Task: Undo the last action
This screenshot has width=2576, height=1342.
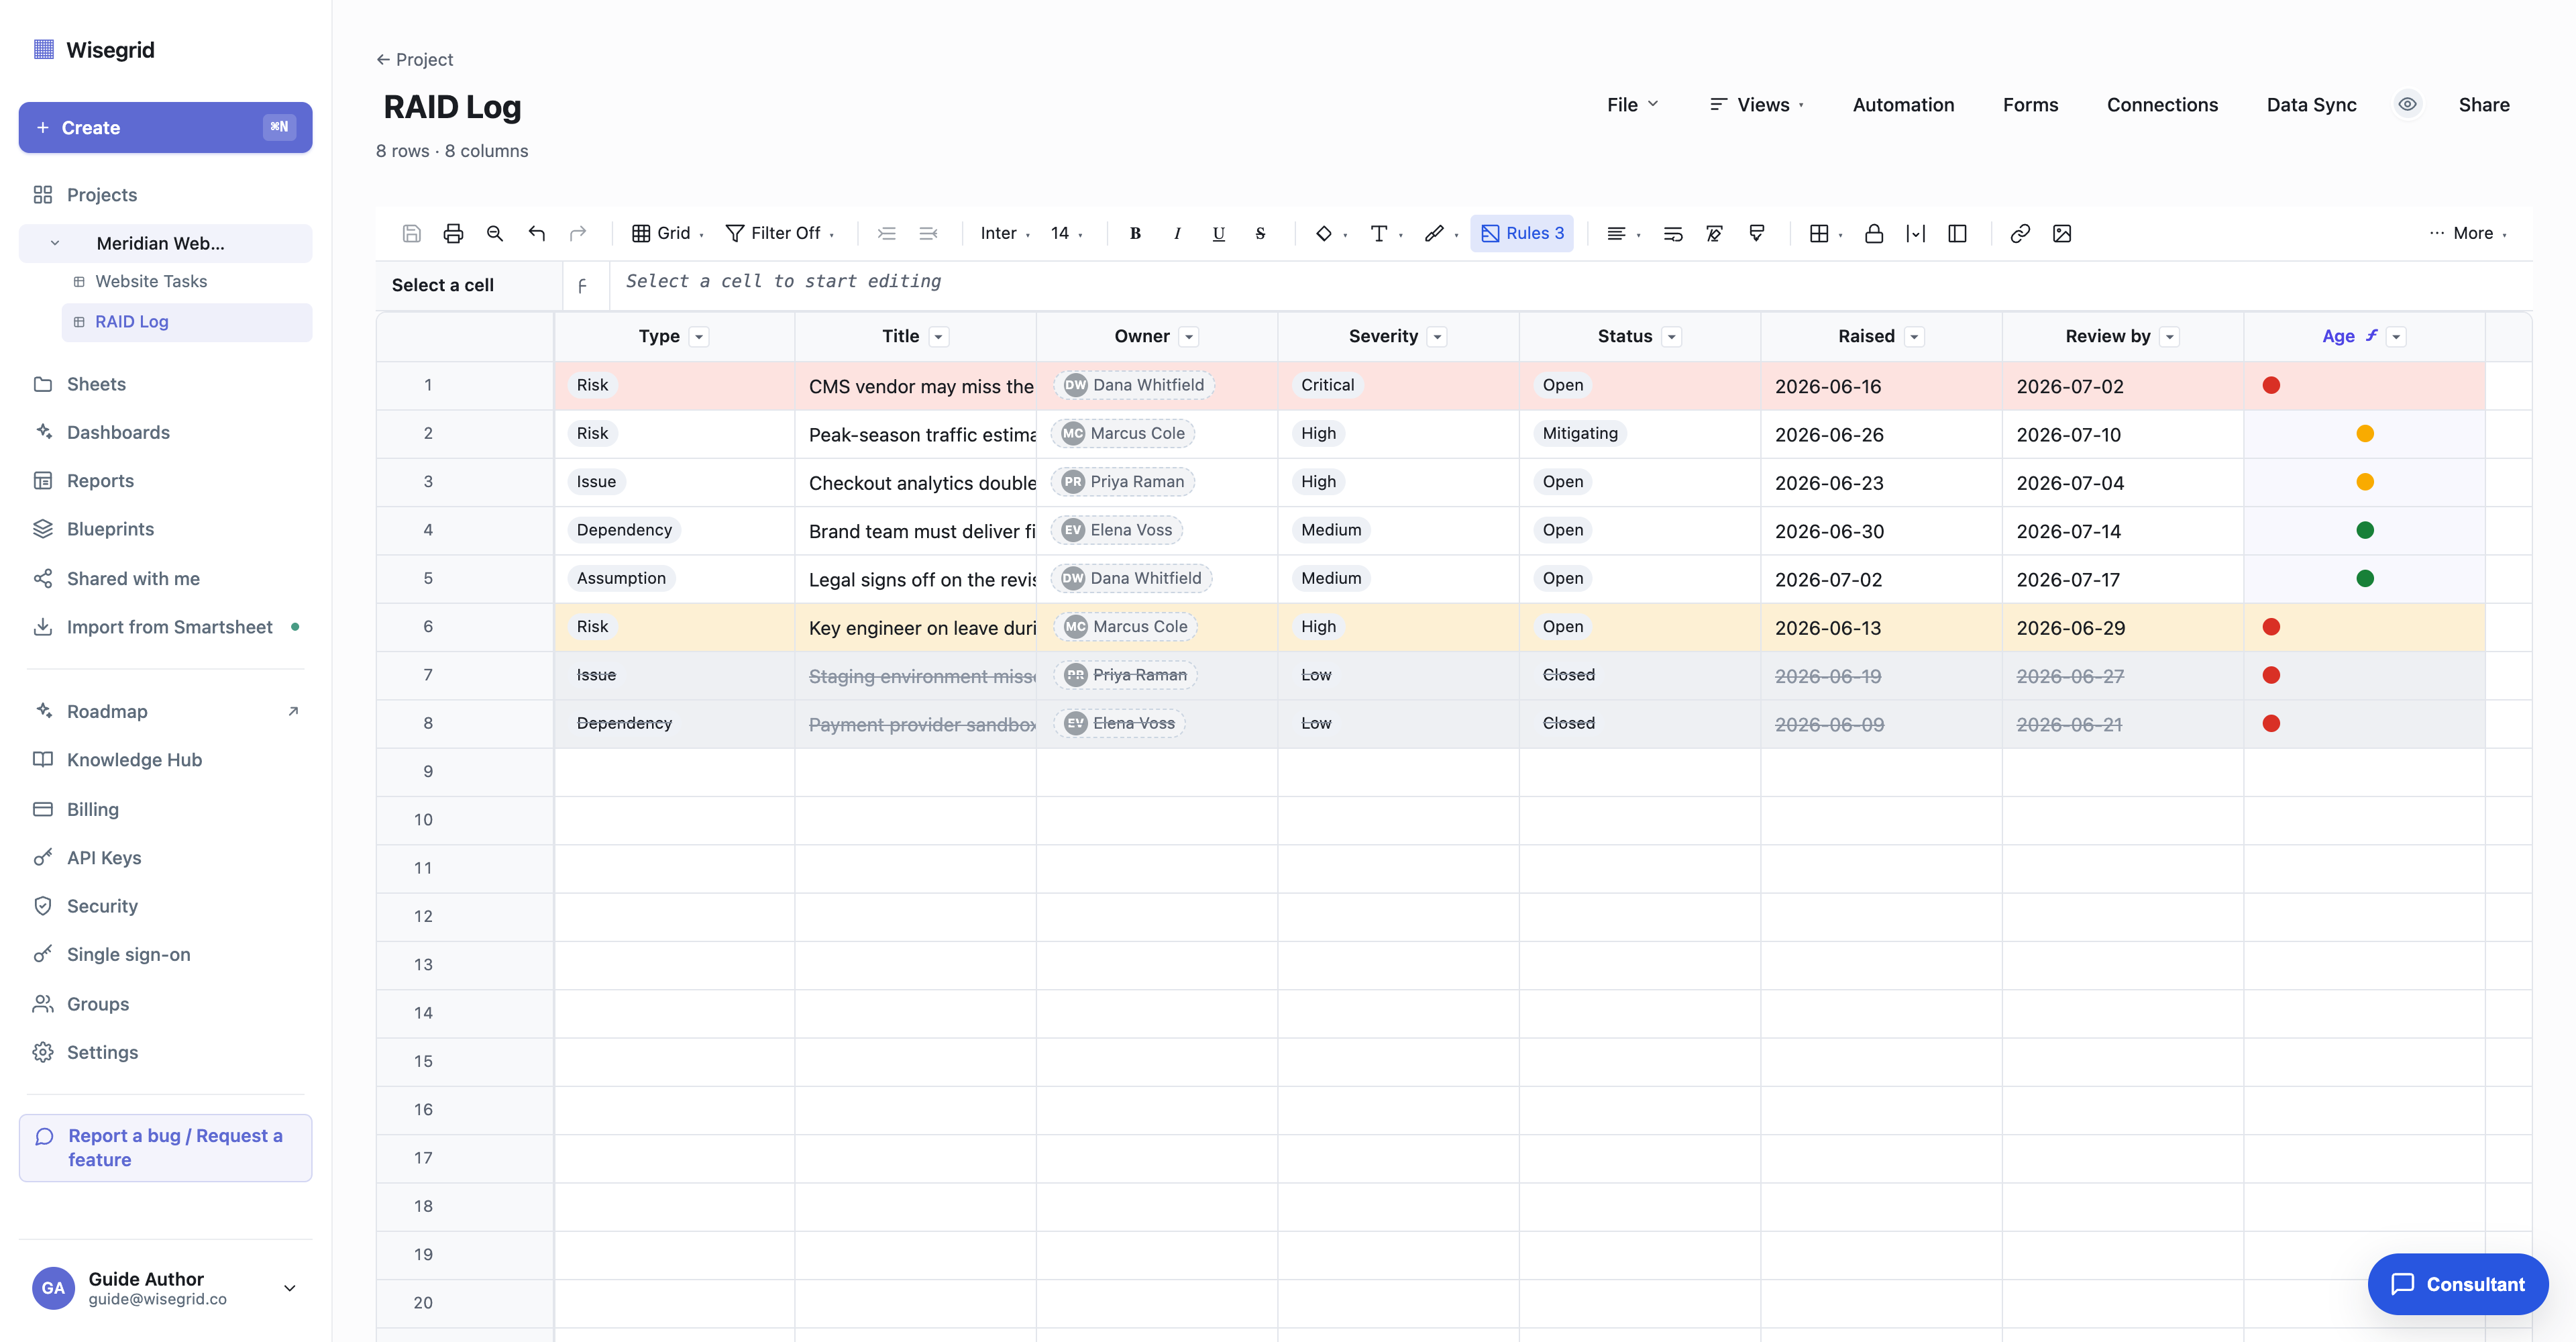Action: pos(536,233)
